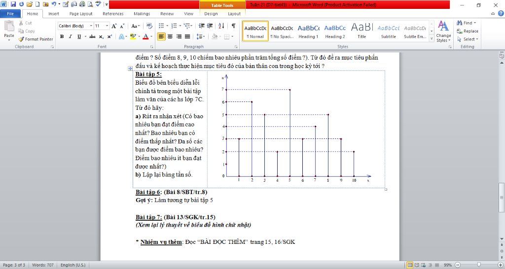505x269 pixels.
Task: Open Table Tools Design tab
Action: 211,14
